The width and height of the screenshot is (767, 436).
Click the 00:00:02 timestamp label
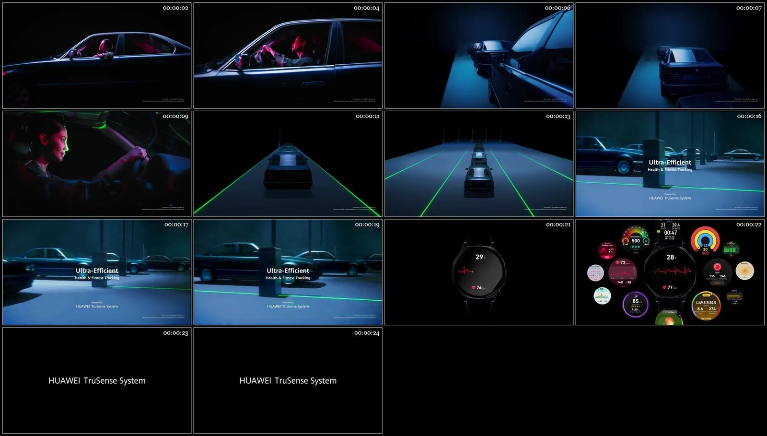[x=175, y=8]
